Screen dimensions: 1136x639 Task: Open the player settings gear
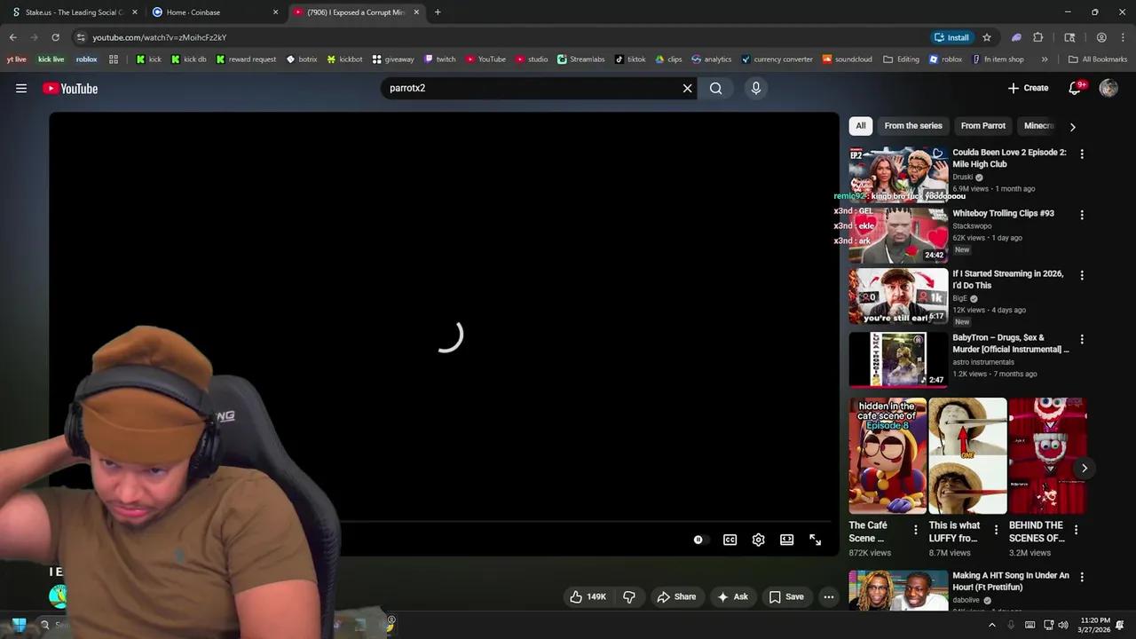pos(758,540)
